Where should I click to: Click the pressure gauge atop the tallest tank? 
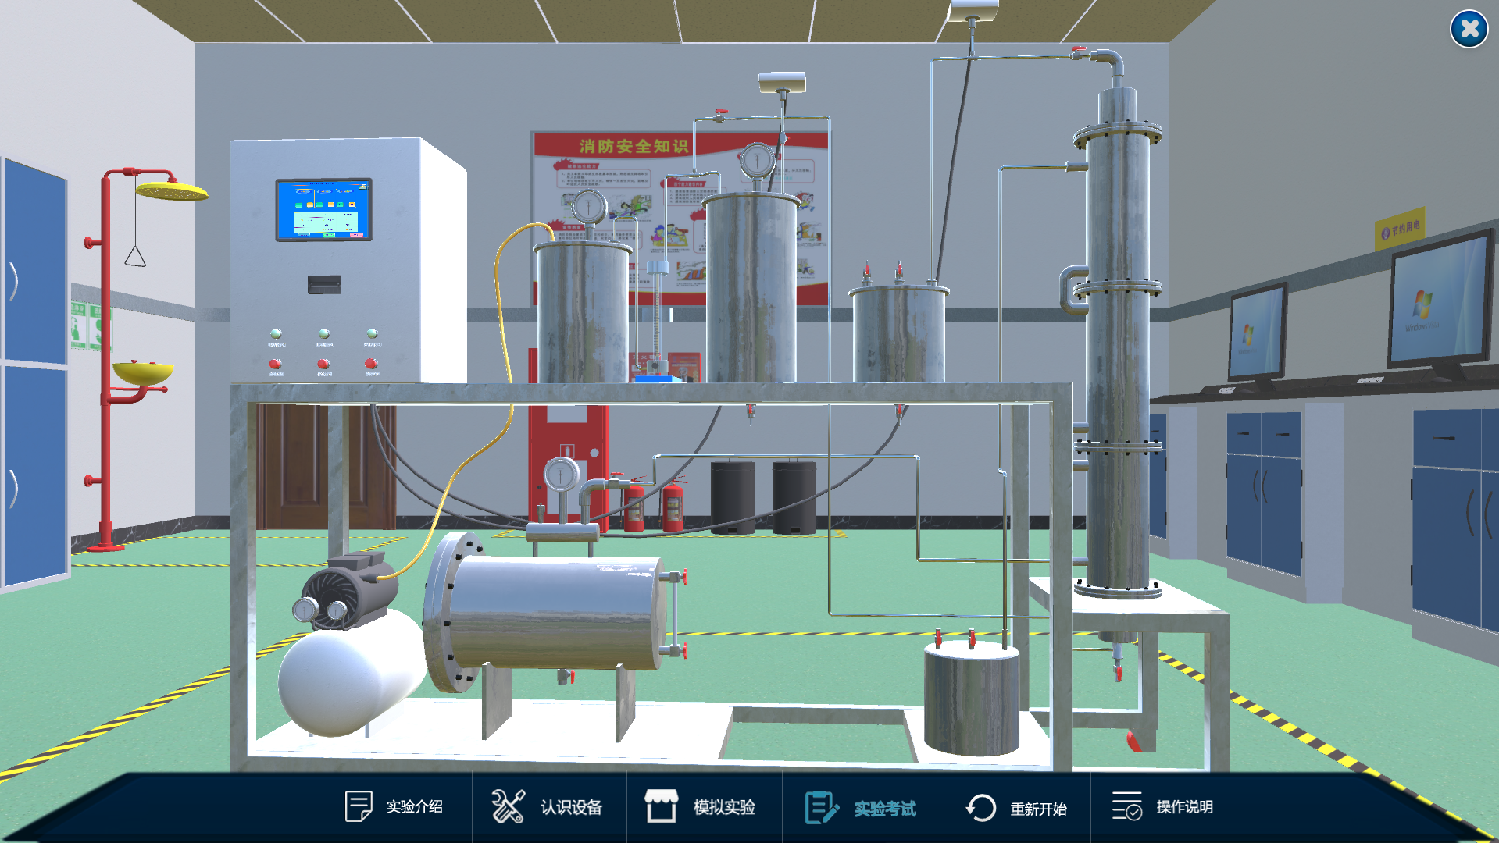pos(756,161)
